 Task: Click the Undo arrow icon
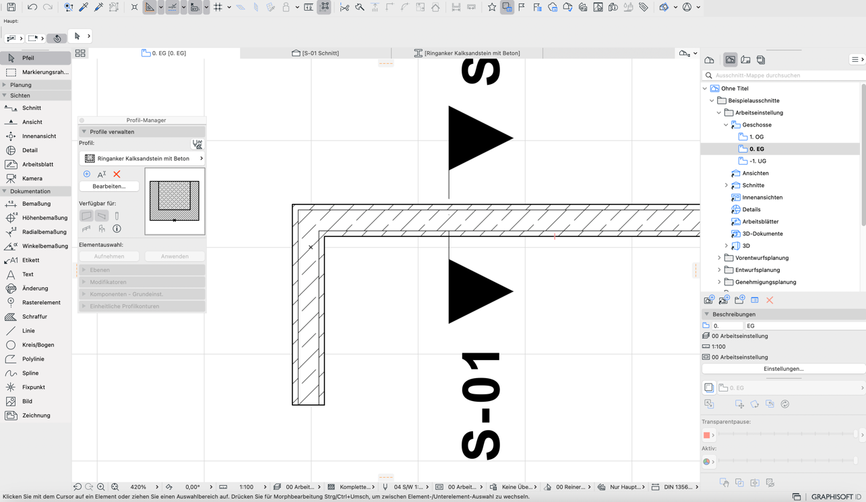[x=32, y=7]
